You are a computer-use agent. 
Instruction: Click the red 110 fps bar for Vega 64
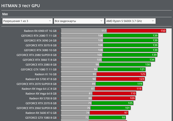114,94
